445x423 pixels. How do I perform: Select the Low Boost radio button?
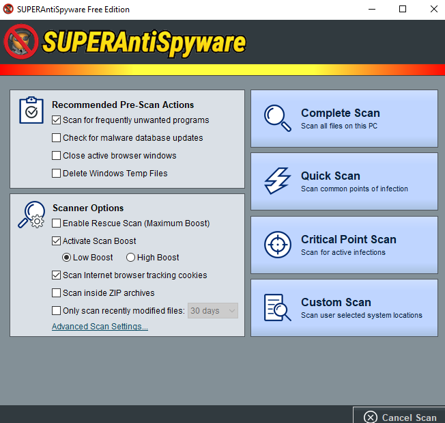click(x=66, y=258)
